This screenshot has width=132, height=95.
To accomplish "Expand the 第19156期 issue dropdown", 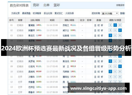I will coord(110,13).
